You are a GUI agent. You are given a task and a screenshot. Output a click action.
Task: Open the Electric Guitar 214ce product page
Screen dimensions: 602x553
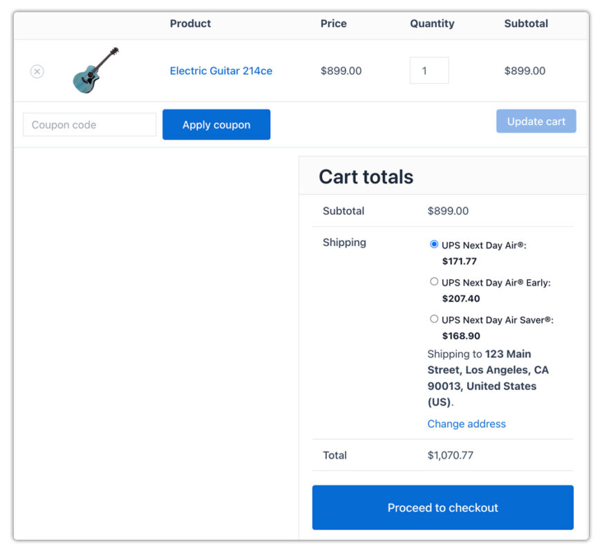pos(220,71)
